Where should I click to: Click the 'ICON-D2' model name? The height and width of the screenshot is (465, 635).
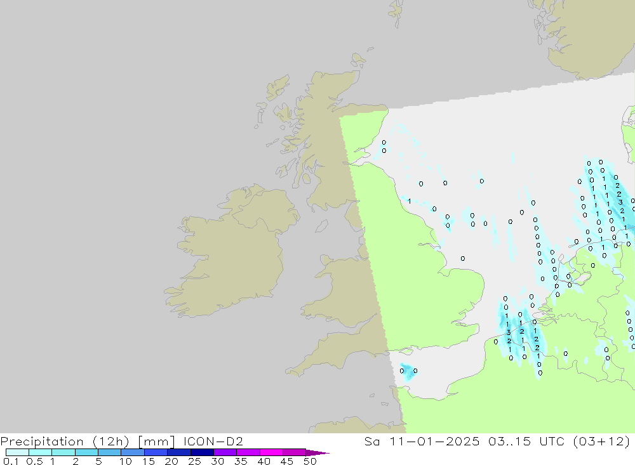213,441
